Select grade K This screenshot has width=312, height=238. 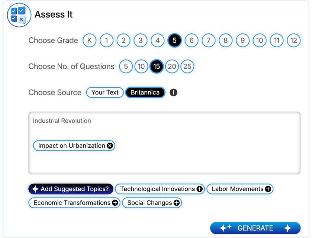pyautogui.click(x=89, y=40)
